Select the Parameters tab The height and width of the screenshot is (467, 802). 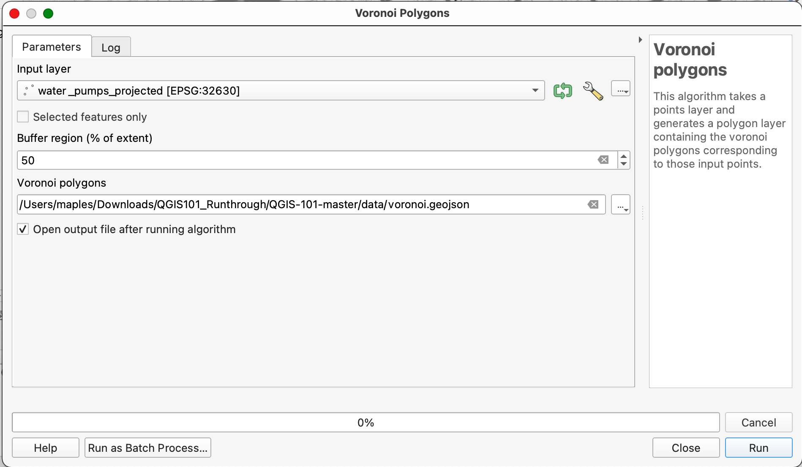52,46
